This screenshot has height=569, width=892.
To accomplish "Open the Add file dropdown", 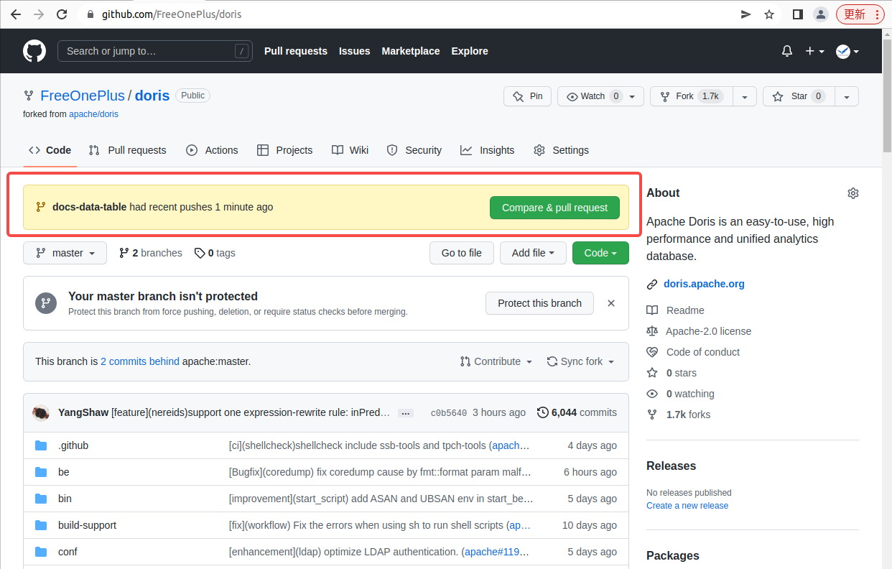I will point(533,253).
